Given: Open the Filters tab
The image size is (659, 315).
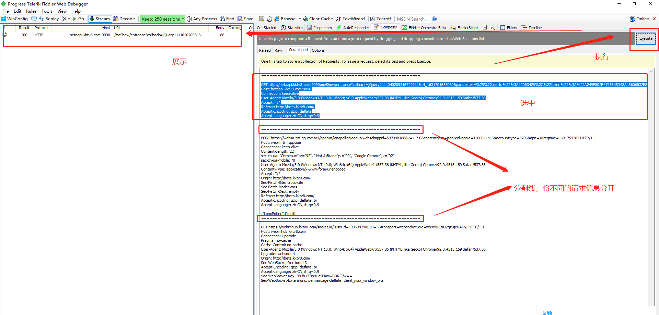Looking at the screenshot, I should point(509,28).
